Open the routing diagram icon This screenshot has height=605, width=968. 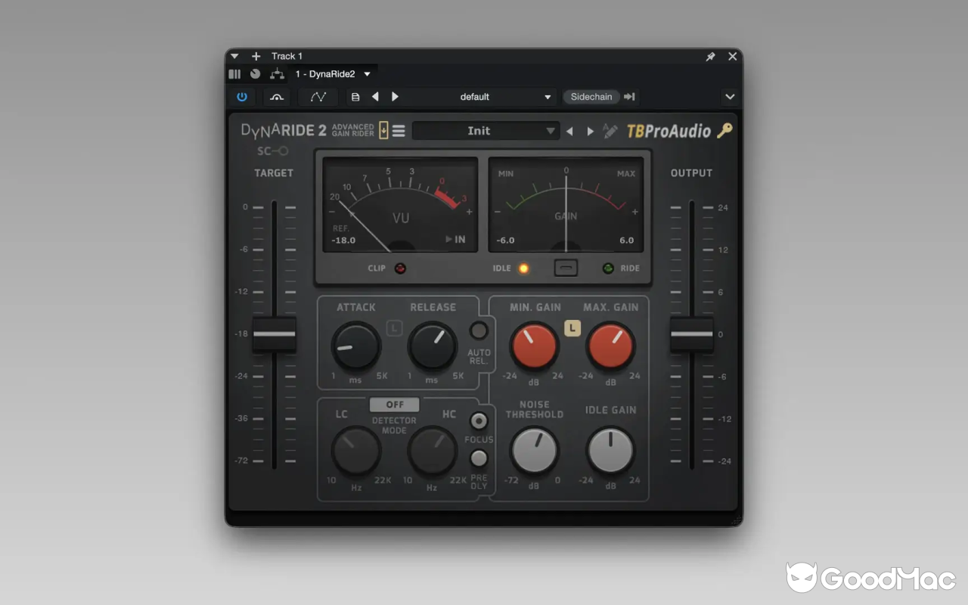point(278,74)
